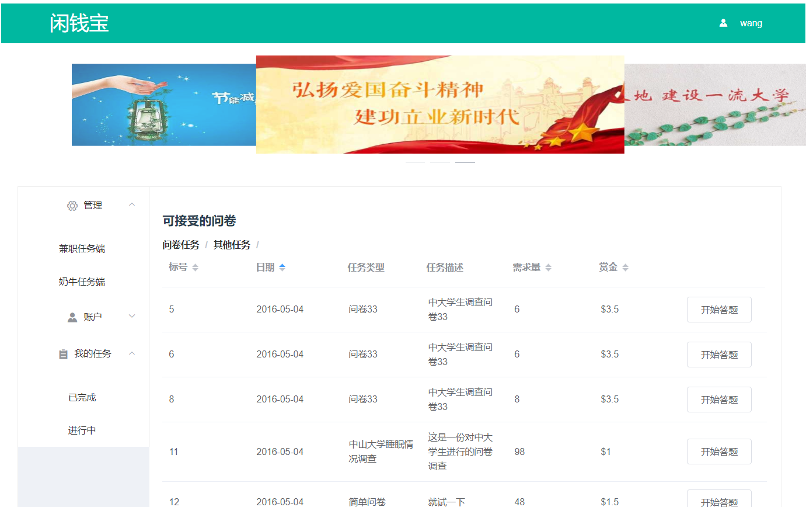This screenshot has width=806, height=507.
Task: Sort the table by 需求量 column arrows
Action: tap(548, 268)
